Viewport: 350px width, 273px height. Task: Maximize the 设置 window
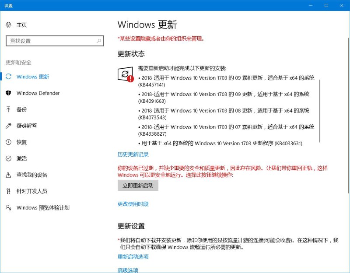326,5
